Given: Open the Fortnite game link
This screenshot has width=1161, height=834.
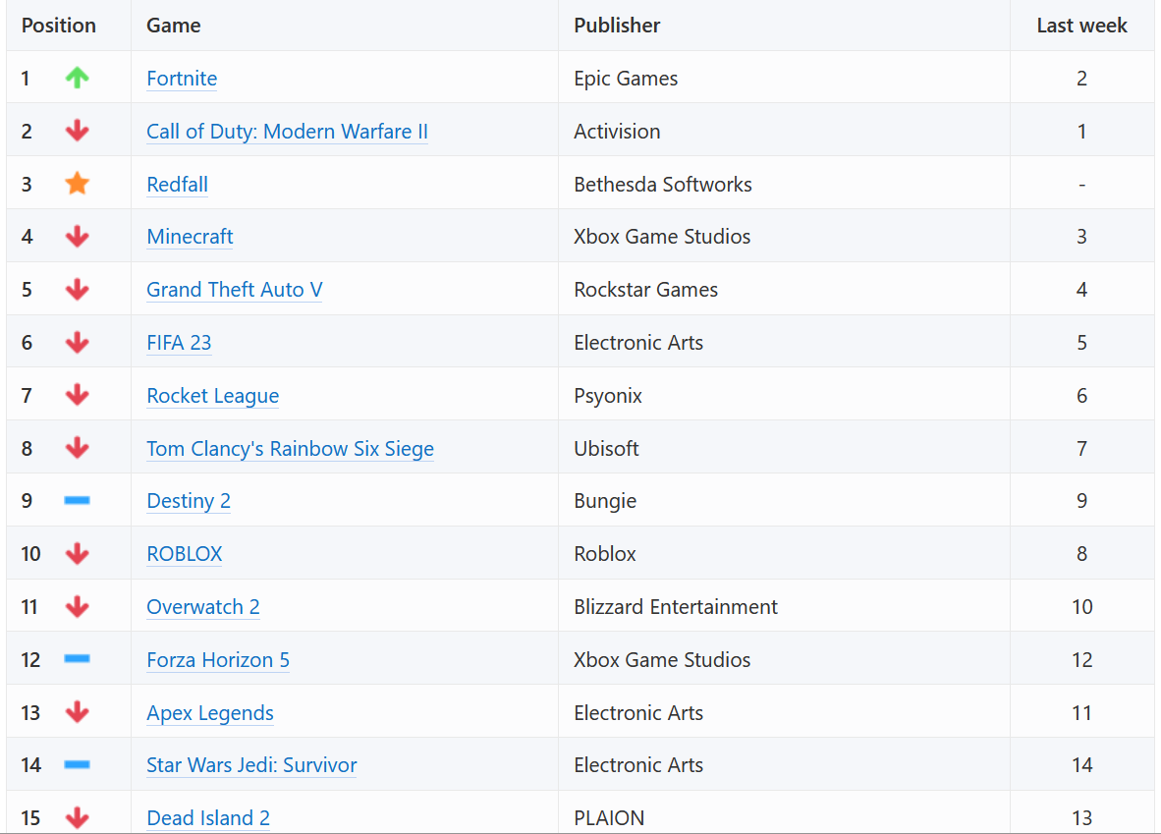Looking at the screenshot, I should click(x=182, y=79).
